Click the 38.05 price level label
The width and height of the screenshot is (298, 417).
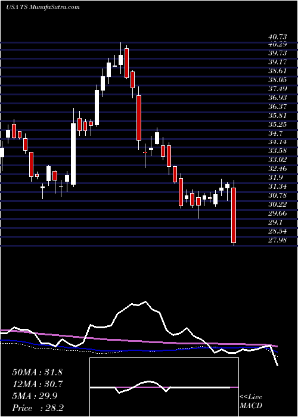[277, 79]
